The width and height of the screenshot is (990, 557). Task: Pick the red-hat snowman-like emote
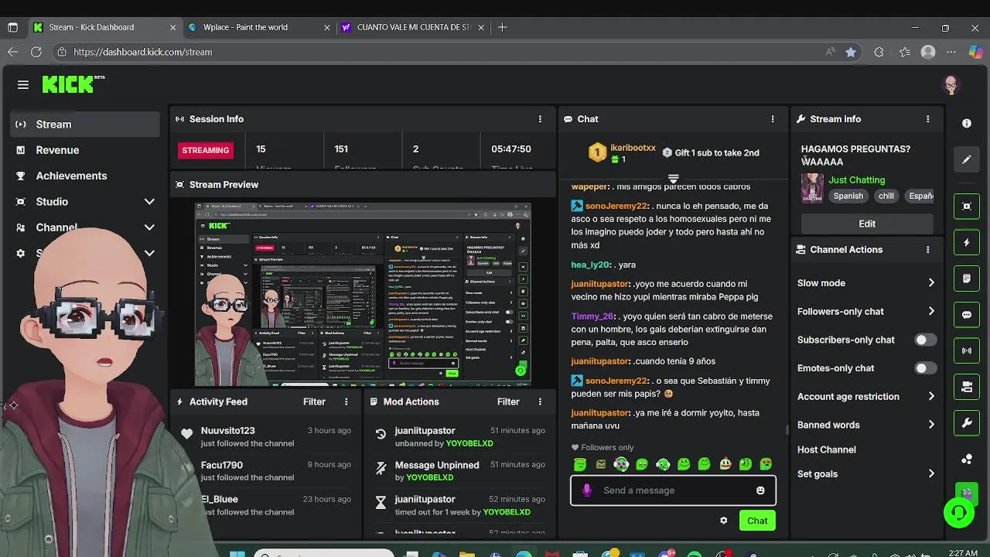[725, 464]
